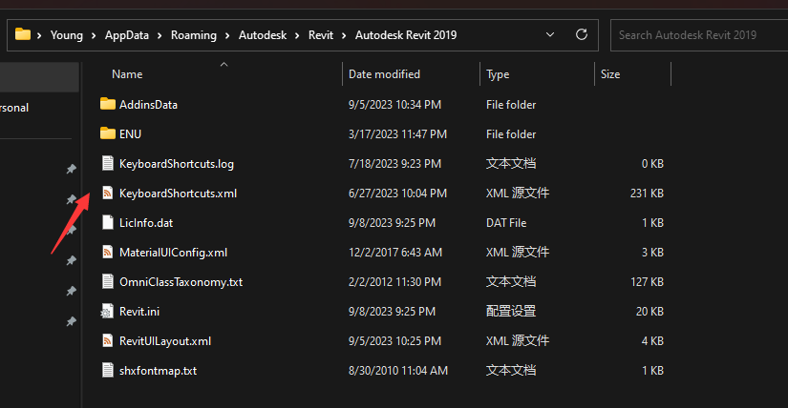The width and height of the screenshot is (788, 408).
Task: Click the MaterialUIConfig.xml file icon
Action: (x=107, y=252)
